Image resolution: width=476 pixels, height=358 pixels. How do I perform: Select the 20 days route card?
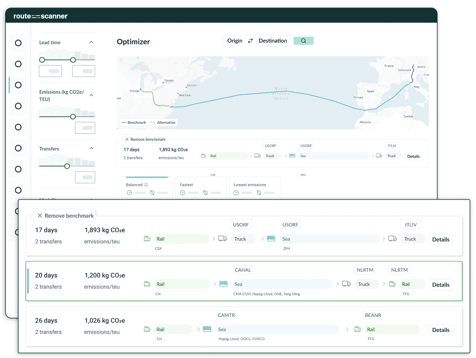(244, 281)
